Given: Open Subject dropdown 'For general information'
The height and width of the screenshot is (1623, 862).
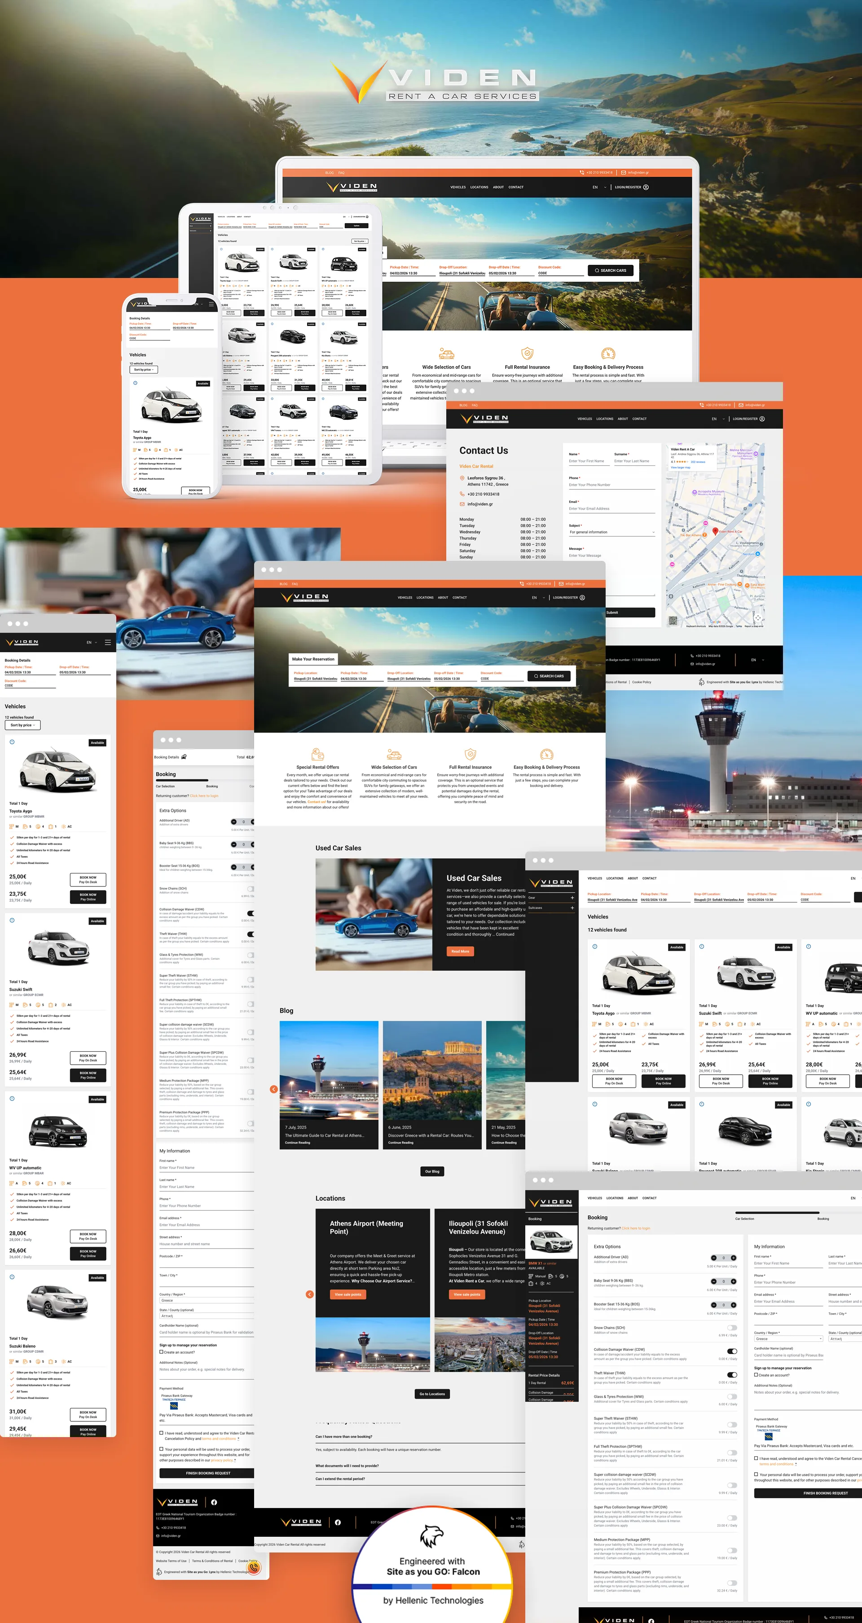Looking at the screenshot, I should point(612,532).
